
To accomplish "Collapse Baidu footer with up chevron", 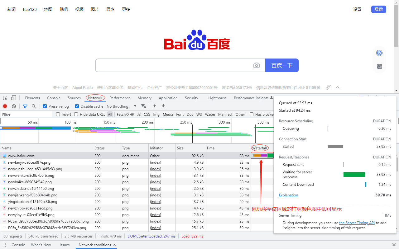I will click(x=337, y=87).
